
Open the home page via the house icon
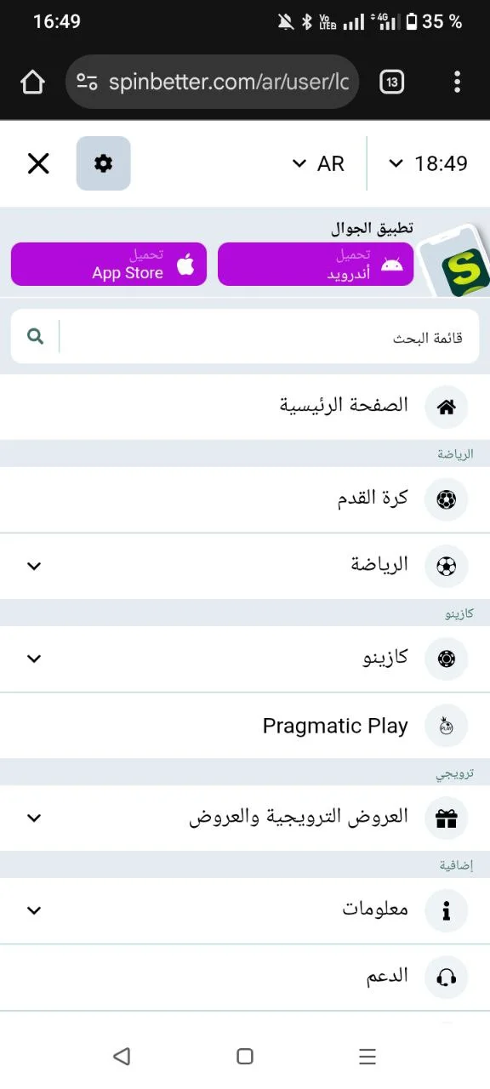(x=446, y=406)
